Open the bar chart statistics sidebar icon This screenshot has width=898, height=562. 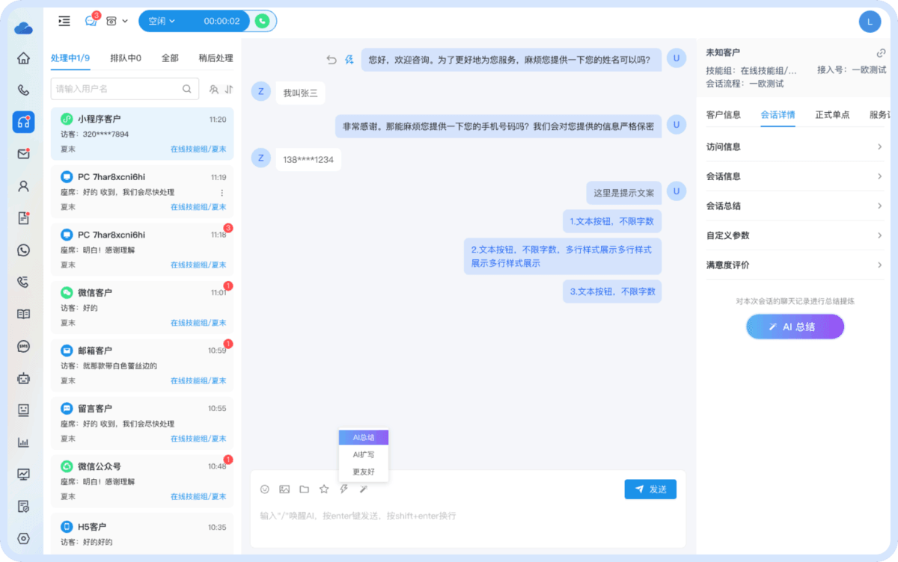pyautogui.click(x=23, y=442)
